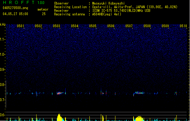190x121 pixels.
Task: Click the Receiving Location label
Action: coord(70,7)
